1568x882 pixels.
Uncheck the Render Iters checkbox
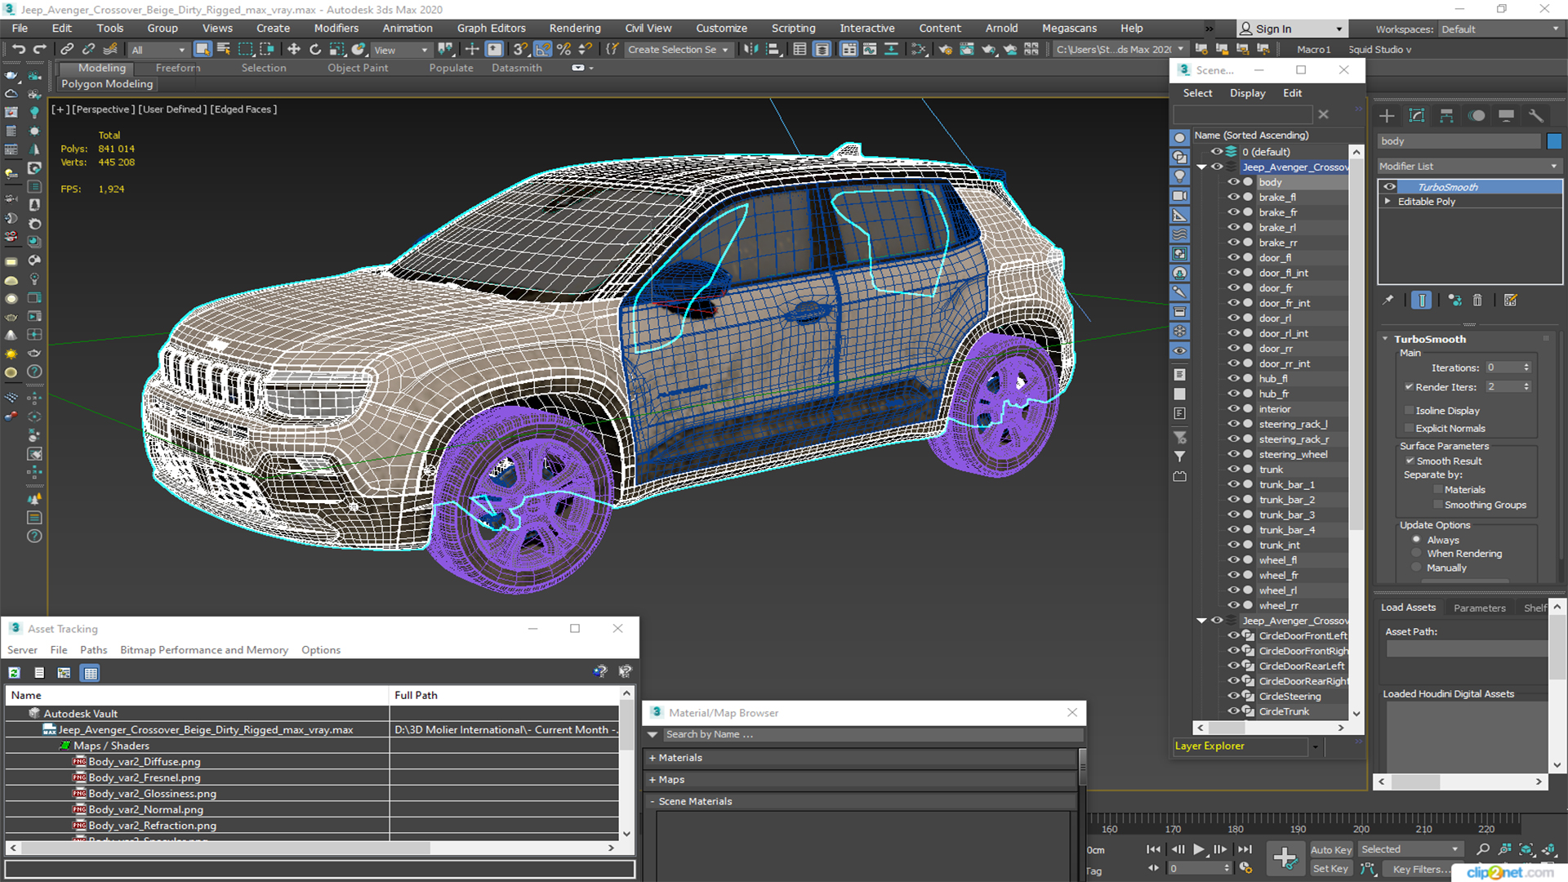click(x=1409, y=387)
